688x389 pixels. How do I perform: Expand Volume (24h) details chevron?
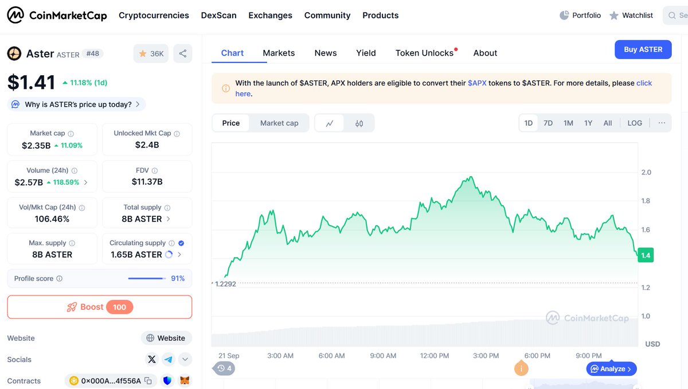[x=86, y=182]
